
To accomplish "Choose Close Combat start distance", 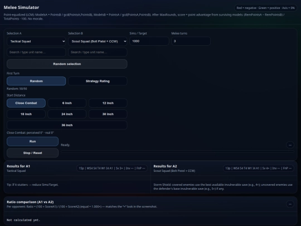I will [x=26, y=103].
